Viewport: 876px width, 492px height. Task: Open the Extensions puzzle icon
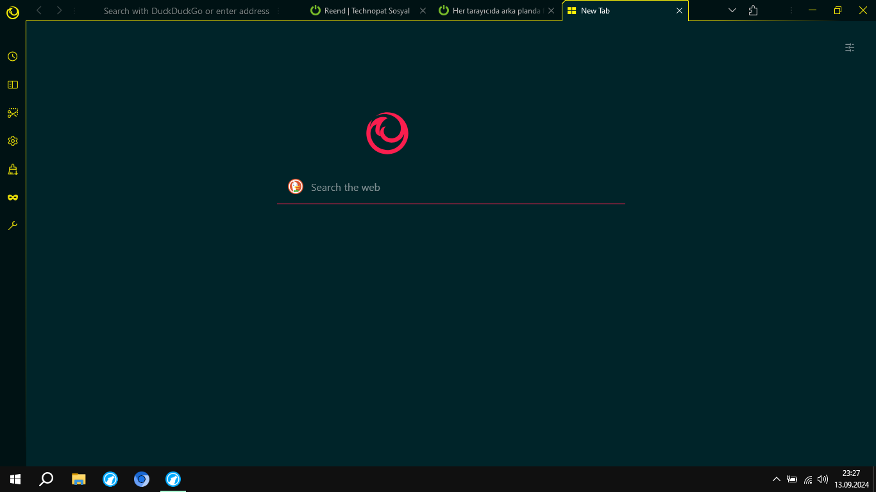(x=753, y=11)
